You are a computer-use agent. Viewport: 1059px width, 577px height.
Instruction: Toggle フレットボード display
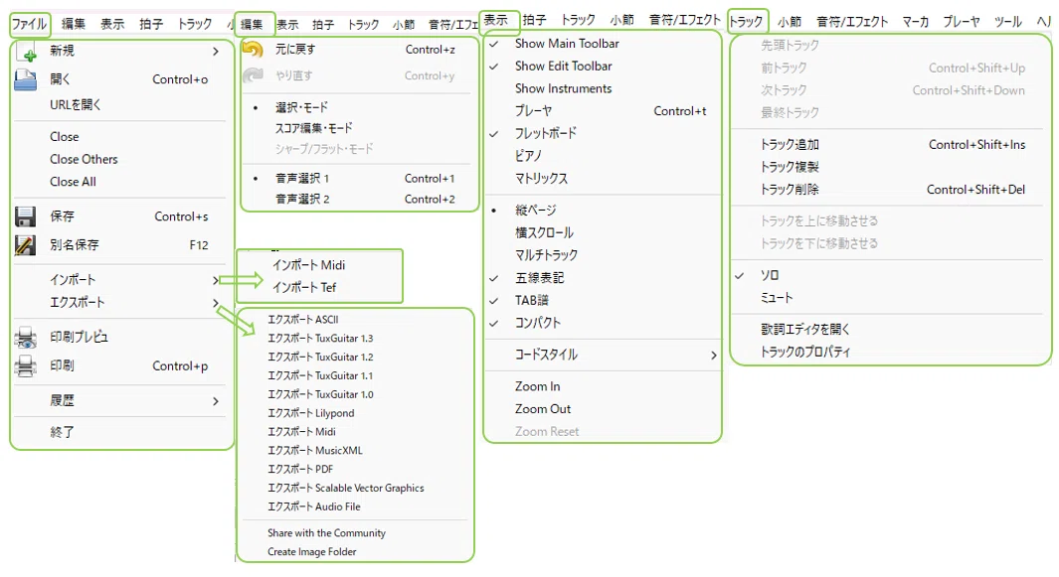click(x=546, y=134)
